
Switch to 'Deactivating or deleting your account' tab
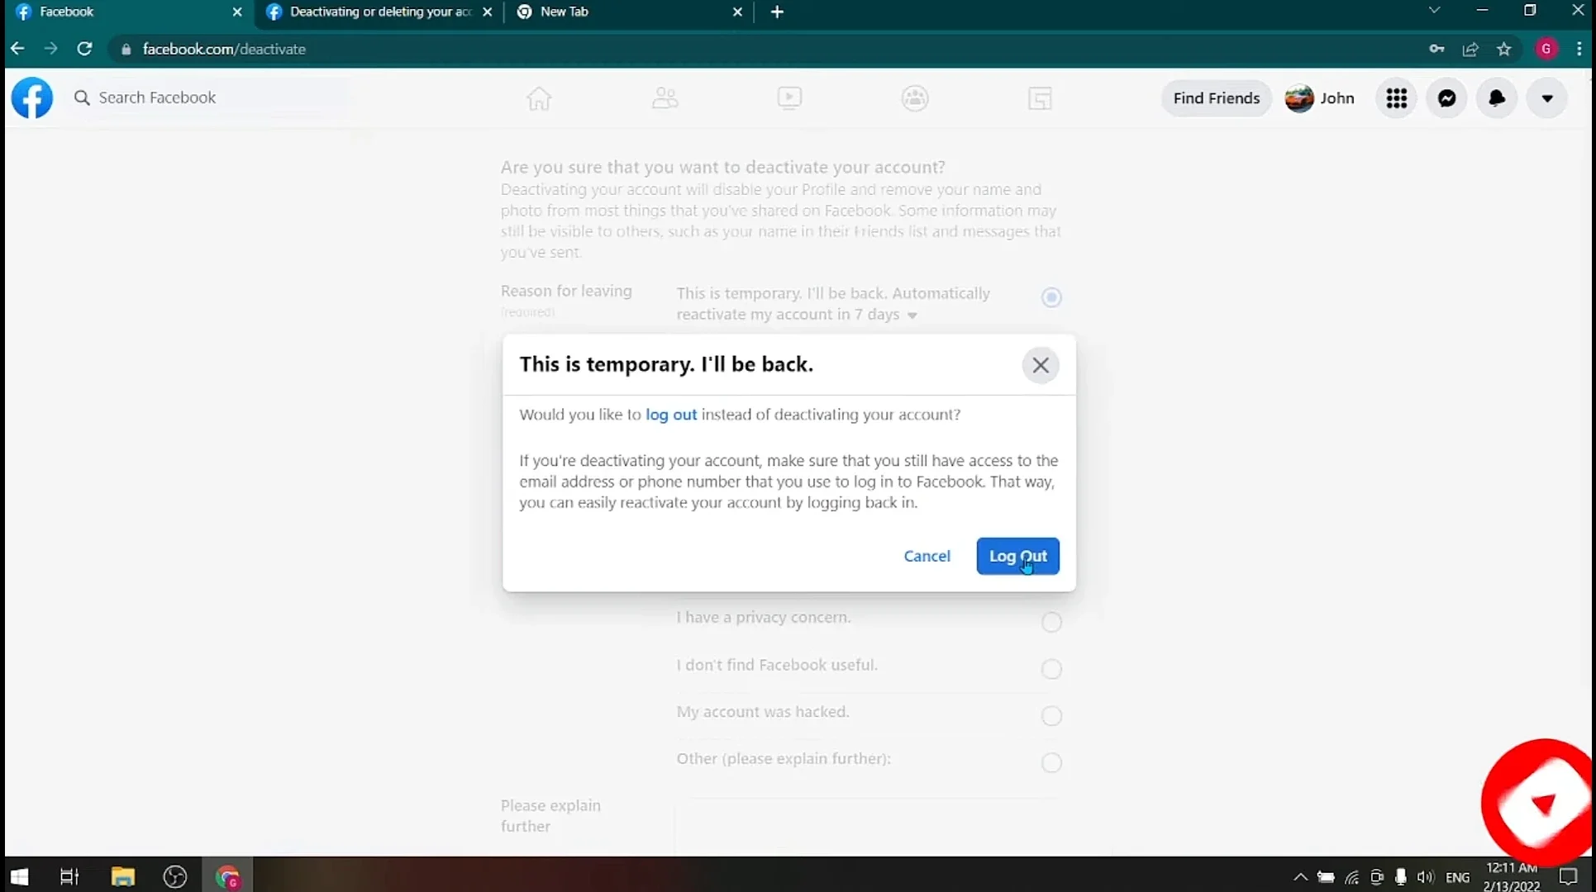[x=380, y=12]
